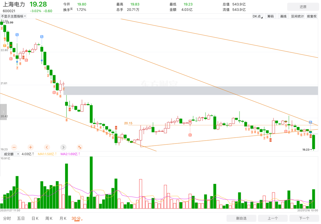Open 区间统计 range statistics
The image size is (321, 224).
tap(298, 16)
